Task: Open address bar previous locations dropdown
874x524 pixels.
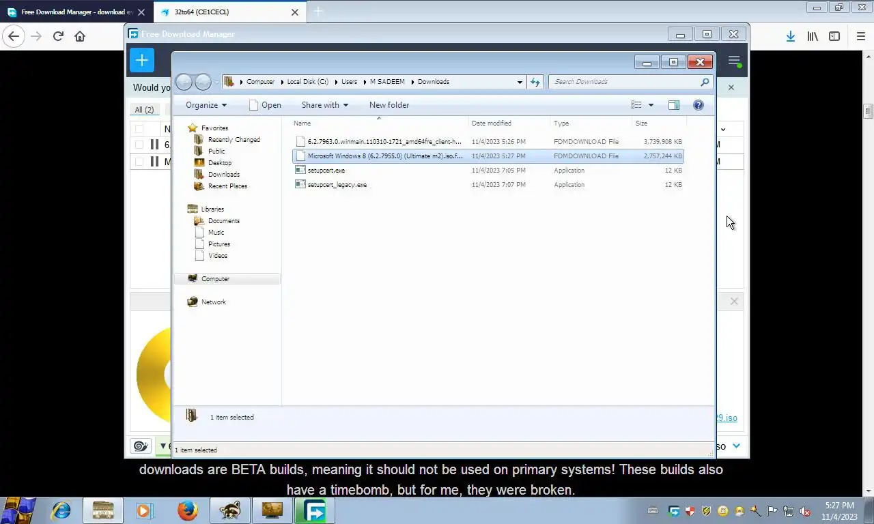Action: point(520,82)
